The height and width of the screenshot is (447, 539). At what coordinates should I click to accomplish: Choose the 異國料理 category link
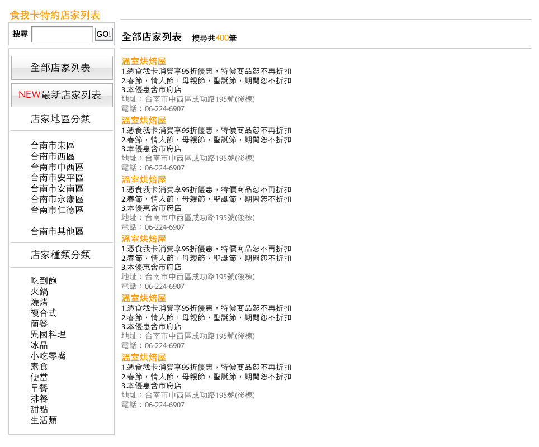coord(48,334)
